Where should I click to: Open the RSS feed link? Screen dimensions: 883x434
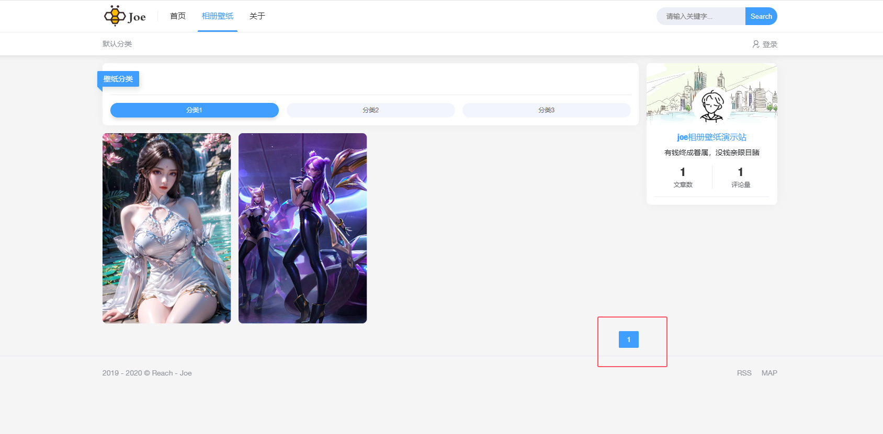pyautogui.click(x=744, y=373)
